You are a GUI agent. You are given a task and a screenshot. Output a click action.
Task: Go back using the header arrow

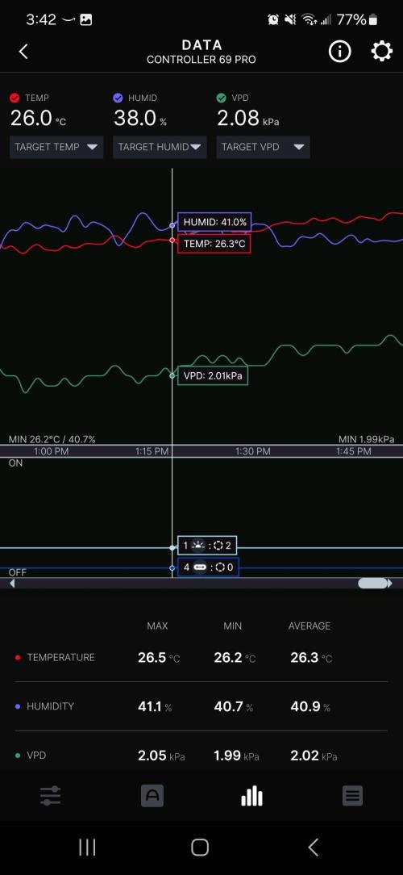pos(23,52)
